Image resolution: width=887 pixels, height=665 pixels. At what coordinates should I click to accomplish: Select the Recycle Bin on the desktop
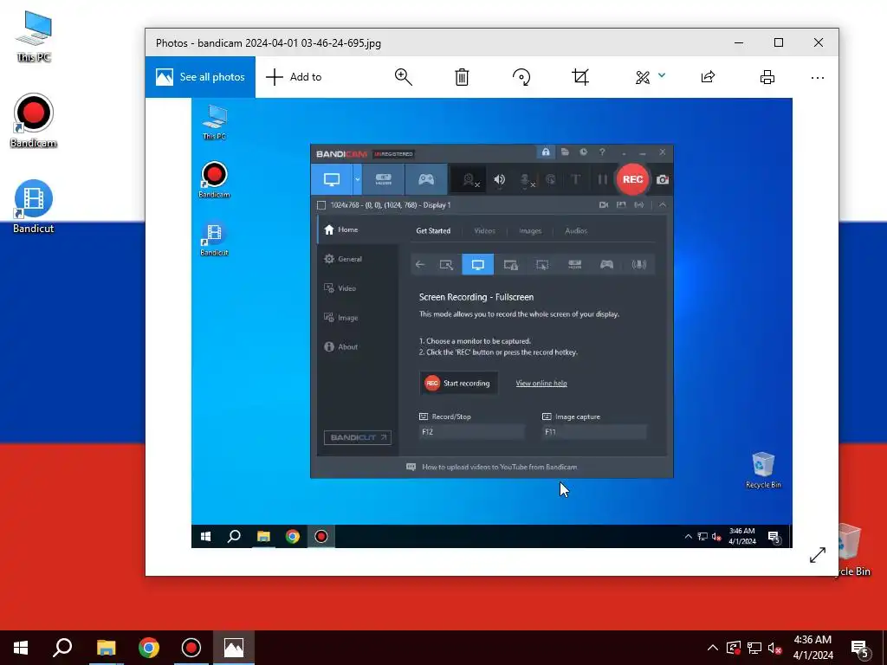coord(851,550)
